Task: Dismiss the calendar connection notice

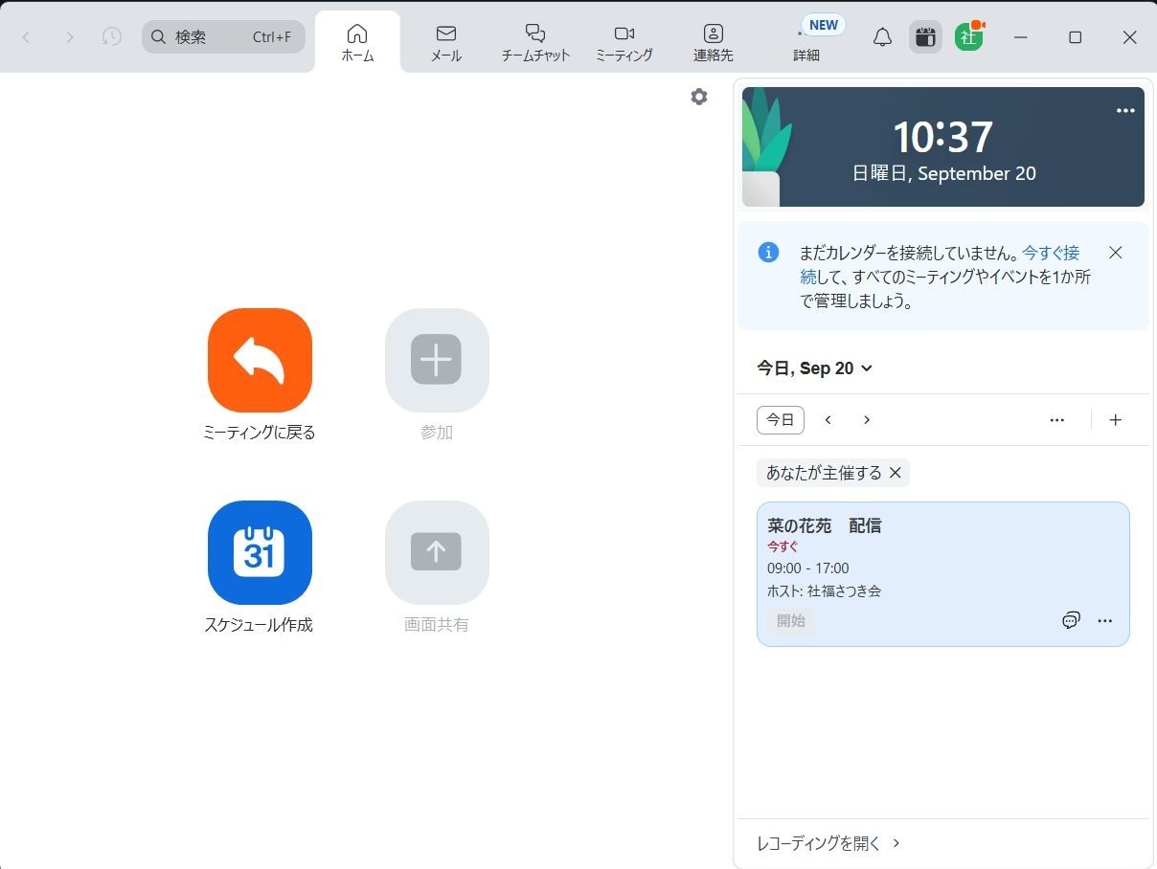Action: 1115,253
